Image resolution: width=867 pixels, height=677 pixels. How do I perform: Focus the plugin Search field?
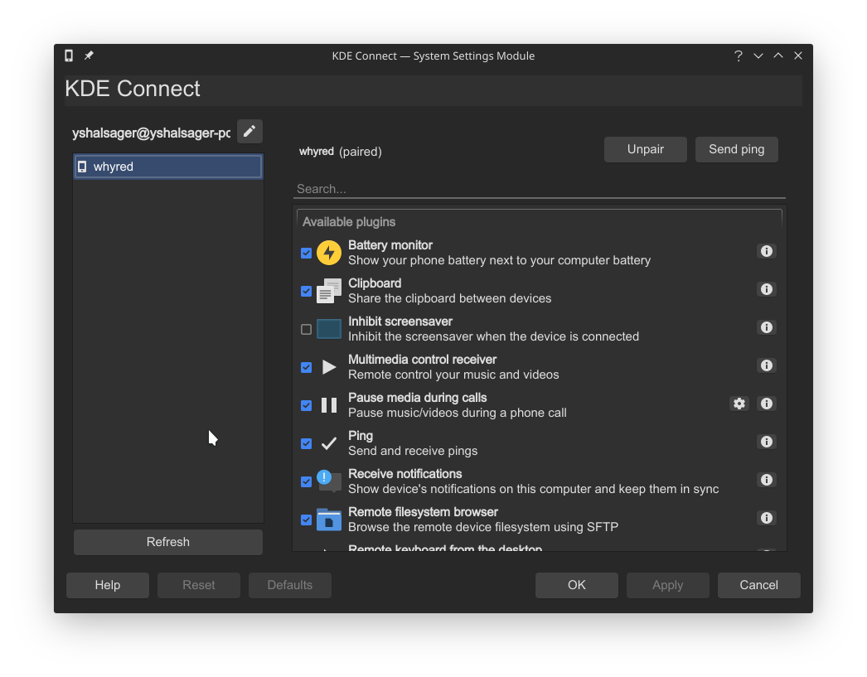[x=539, y=189]
